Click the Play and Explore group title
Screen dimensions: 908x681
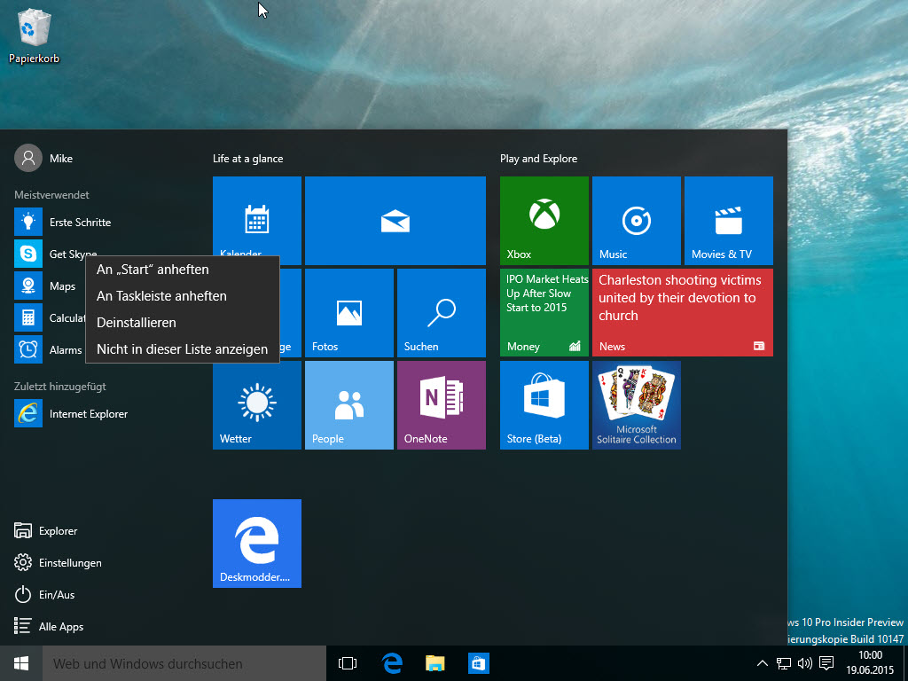point(538,159)
